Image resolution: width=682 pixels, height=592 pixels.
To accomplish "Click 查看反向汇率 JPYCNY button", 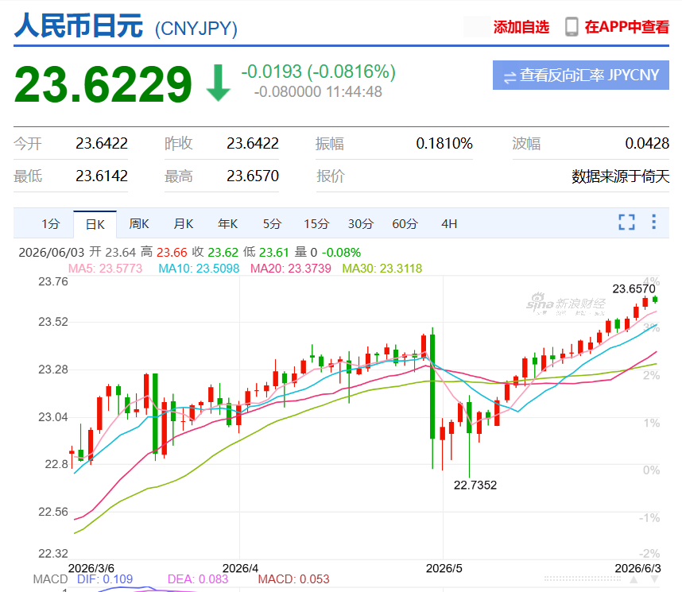I will [x=581, y=75].
